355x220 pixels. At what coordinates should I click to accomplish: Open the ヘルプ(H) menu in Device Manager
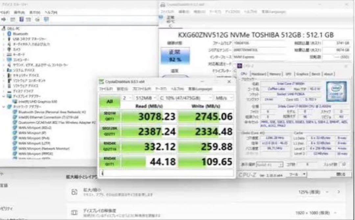click(x=51, y=12)
